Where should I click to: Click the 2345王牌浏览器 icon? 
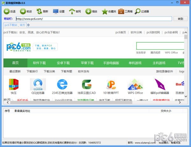tap(62, 84)
